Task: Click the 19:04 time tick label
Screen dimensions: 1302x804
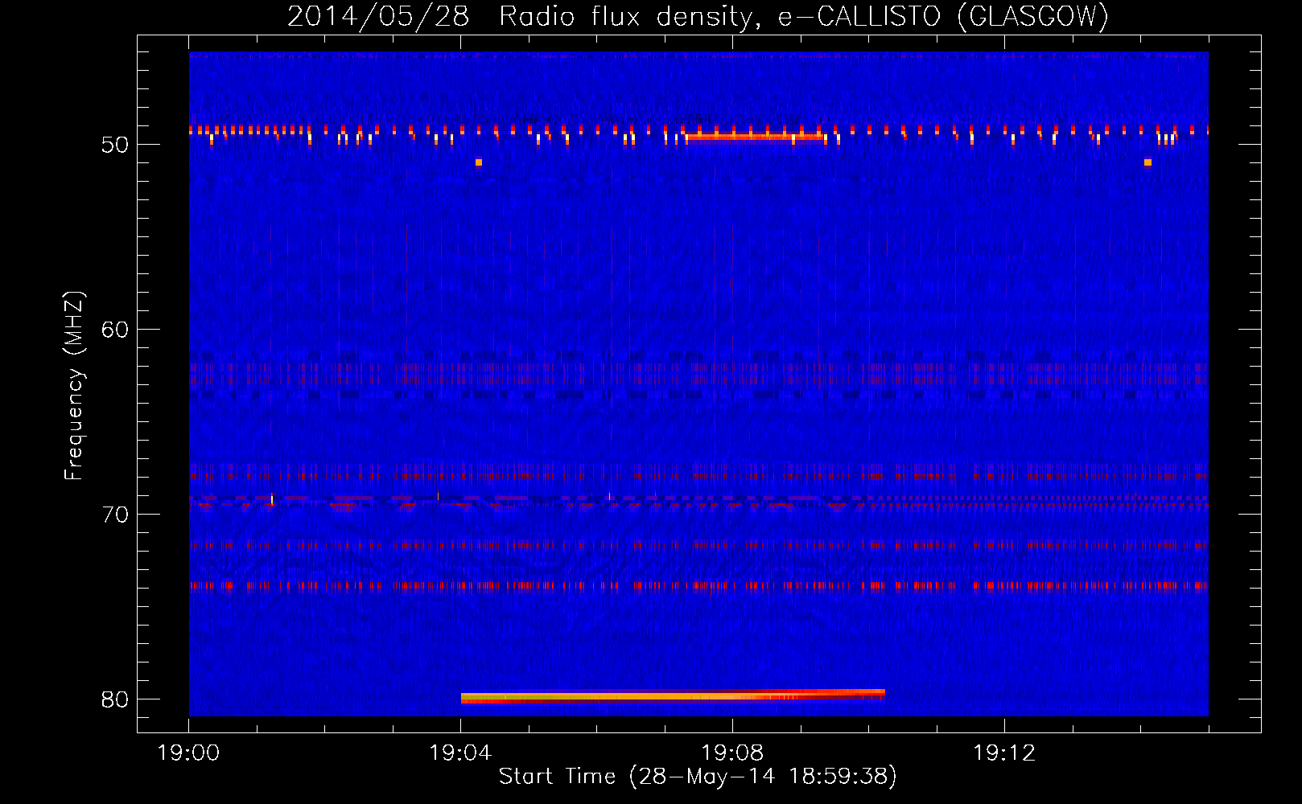Action: click(461, 753)
